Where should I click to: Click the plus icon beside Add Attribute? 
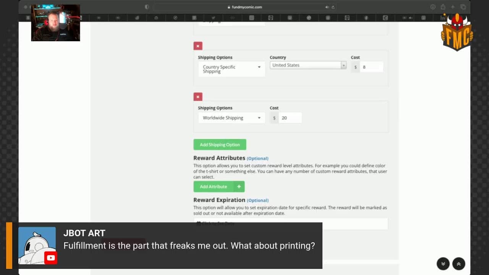(239, 187)
